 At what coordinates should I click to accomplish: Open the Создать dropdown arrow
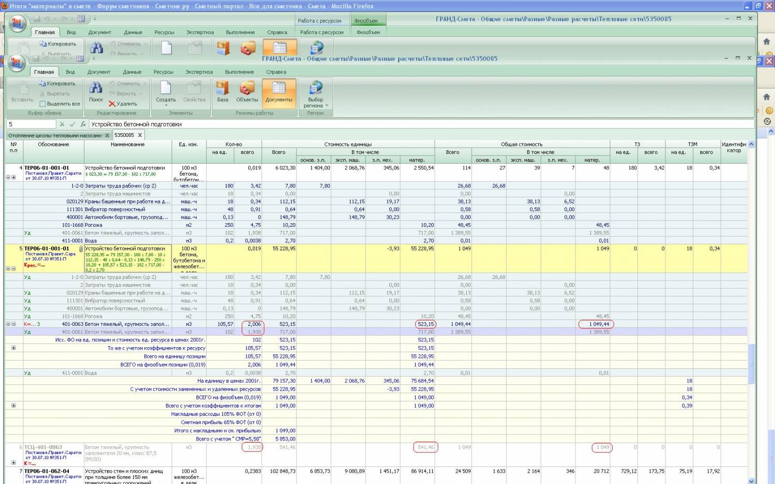click(166, 105)
